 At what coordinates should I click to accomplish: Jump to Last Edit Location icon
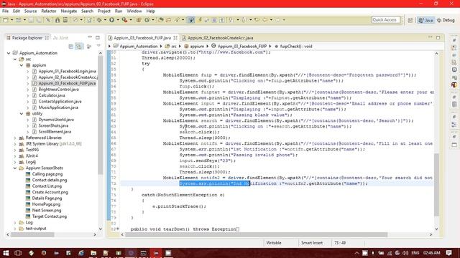click(x=257, y=20)
